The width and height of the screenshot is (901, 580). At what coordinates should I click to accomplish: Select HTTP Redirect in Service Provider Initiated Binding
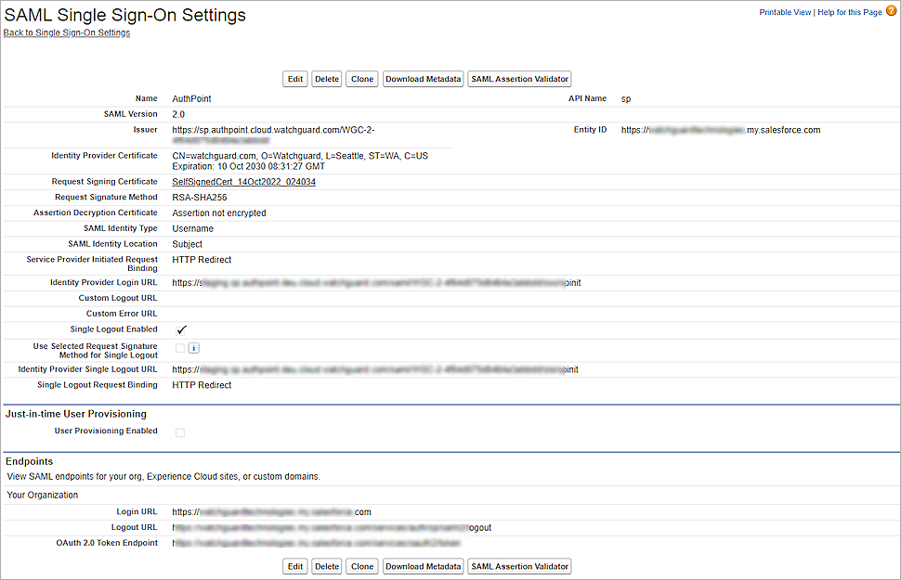click(x=202, y=260)
